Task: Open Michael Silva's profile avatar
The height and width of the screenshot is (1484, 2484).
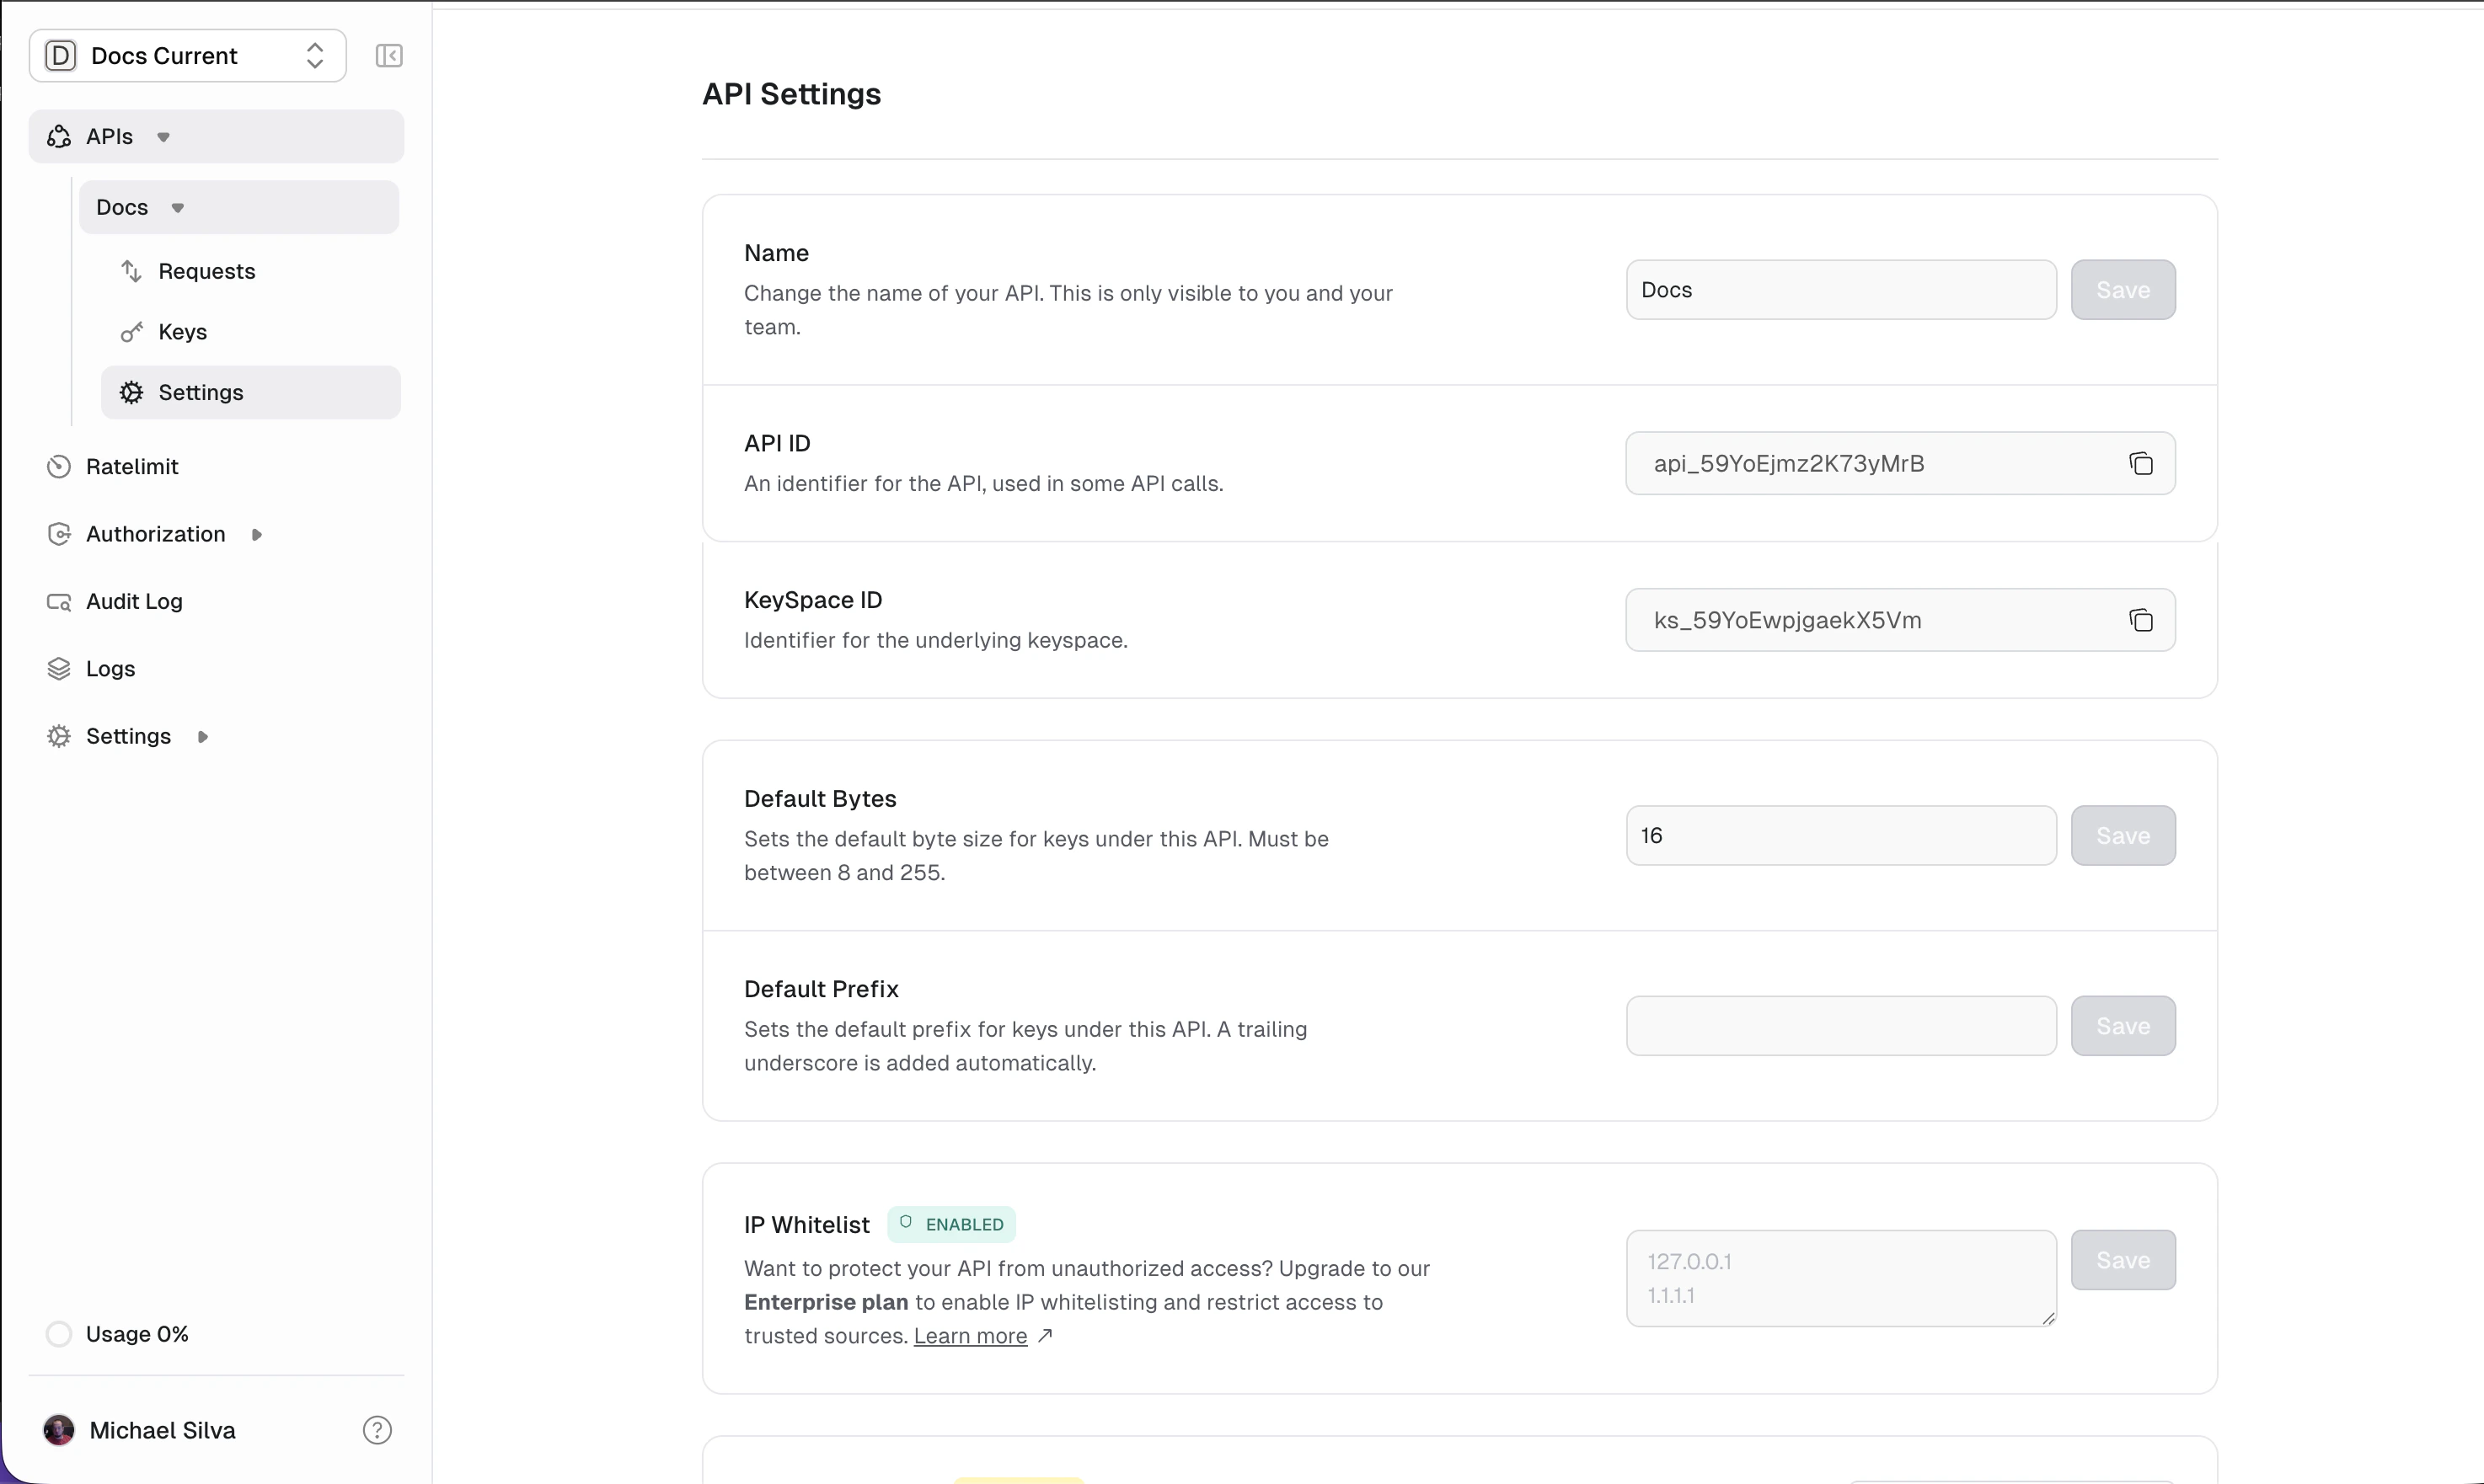Action: (59, 1430)
